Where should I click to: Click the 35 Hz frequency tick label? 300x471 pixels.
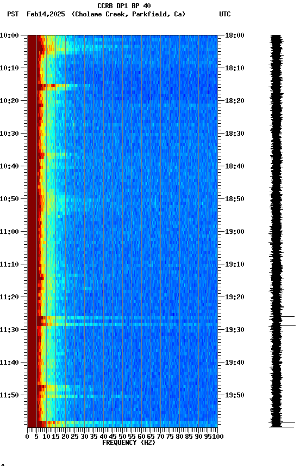point(93,437)
